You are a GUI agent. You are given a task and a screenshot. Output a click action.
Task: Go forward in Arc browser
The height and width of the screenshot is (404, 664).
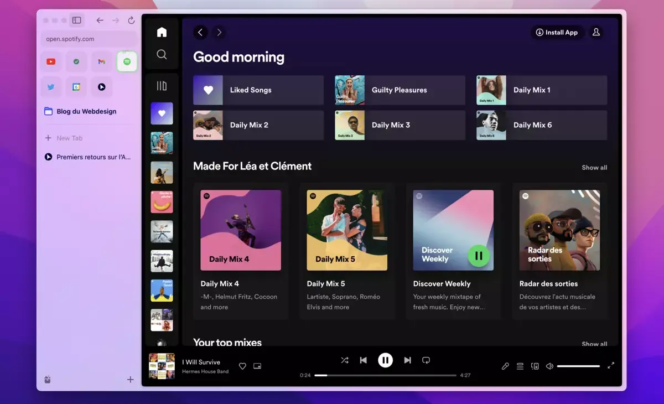116,20
